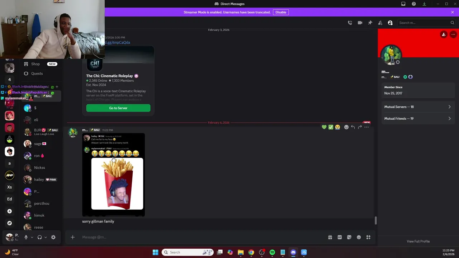Click the green download update icon
Image resolution: width=459 pixels, height=258 pixels.
[424, 4]
